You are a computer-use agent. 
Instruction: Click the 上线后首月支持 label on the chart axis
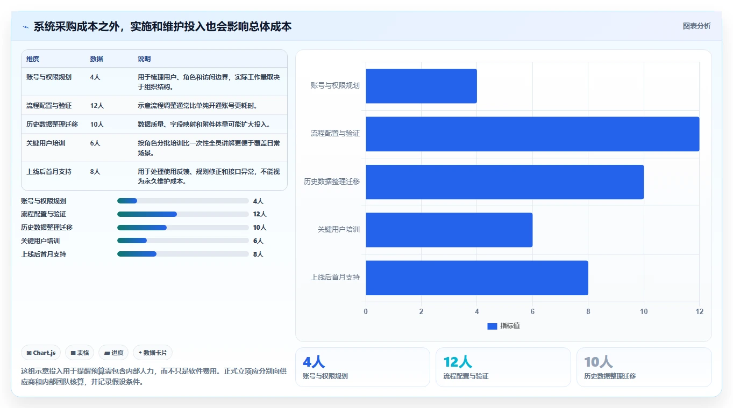click(335, 278)
